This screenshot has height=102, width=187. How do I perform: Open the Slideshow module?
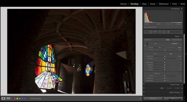tap(163, 4)
